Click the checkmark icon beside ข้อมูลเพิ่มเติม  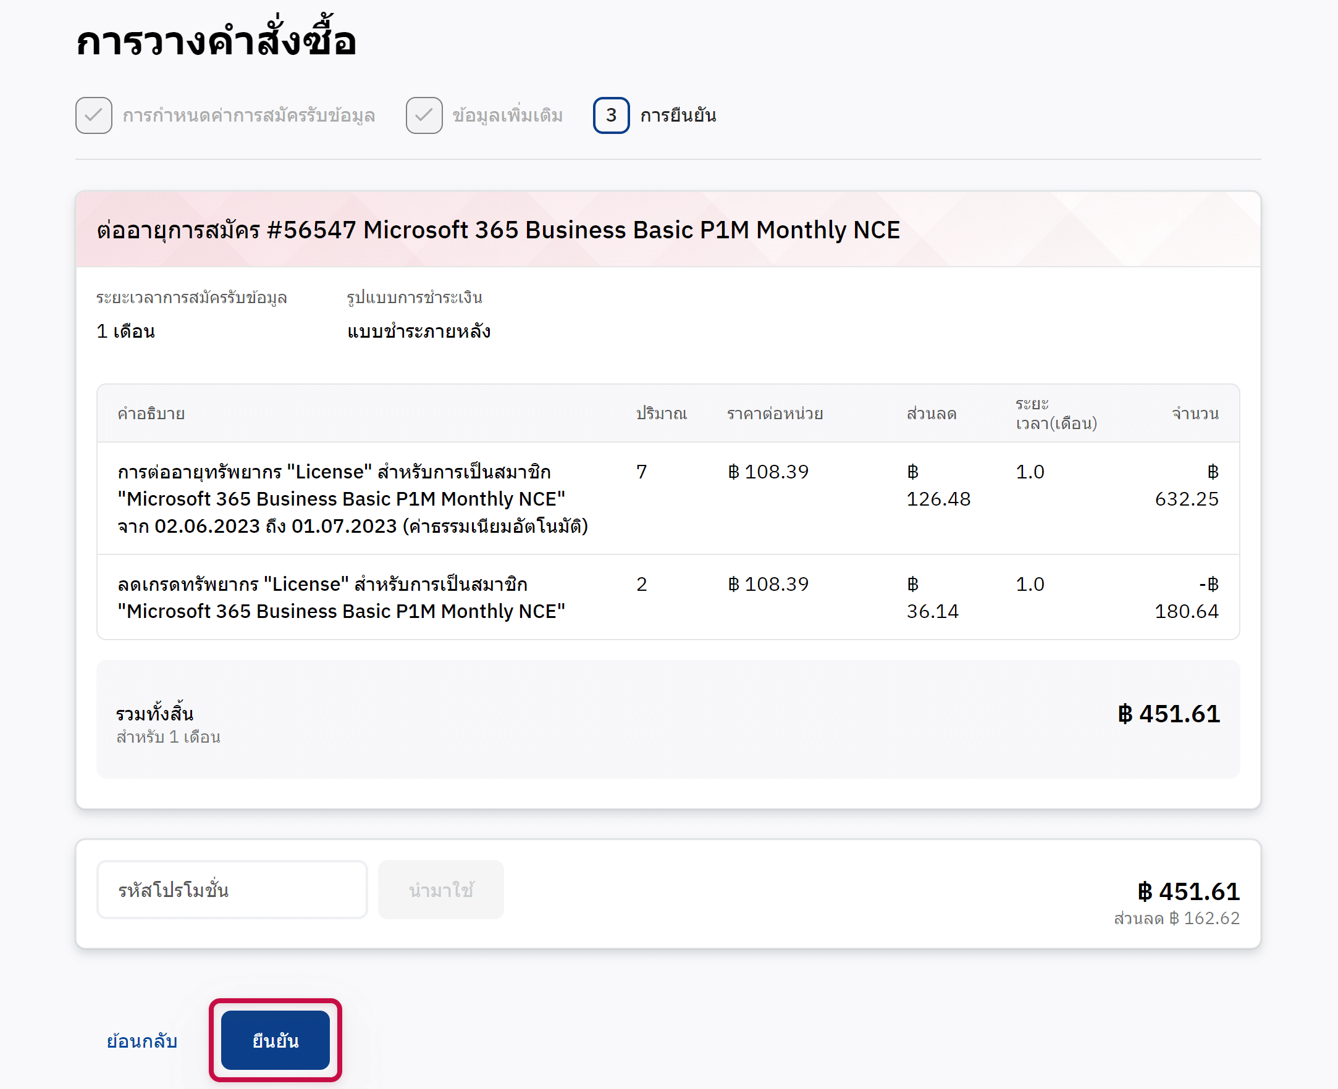tap(424, 115)
